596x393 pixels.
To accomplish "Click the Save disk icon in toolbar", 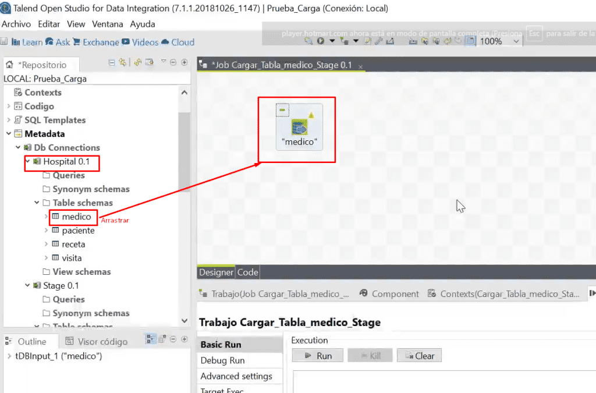I will pyautogui.click(x=4, y=41).
